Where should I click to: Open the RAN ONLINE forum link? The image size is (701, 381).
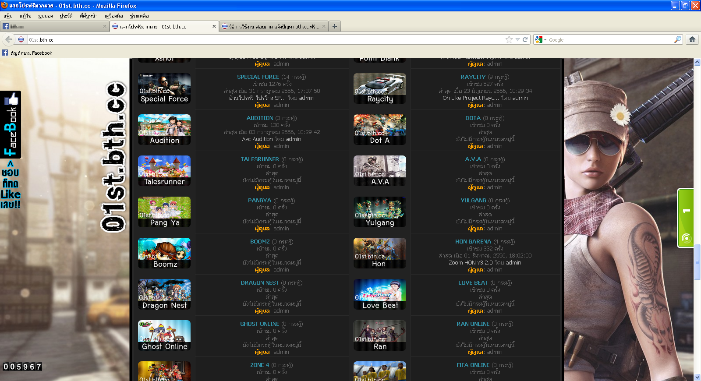[x=473, y=324]
